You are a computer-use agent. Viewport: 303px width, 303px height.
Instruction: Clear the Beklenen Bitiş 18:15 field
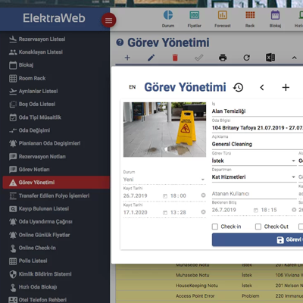[x=294, y=210]
